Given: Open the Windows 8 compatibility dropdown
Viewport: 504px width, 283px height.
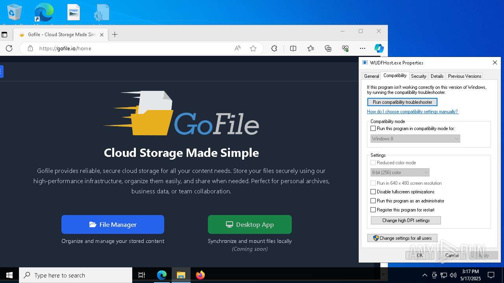Looking at the screenshot, I should pyautogui.click(x=415, y=139).
